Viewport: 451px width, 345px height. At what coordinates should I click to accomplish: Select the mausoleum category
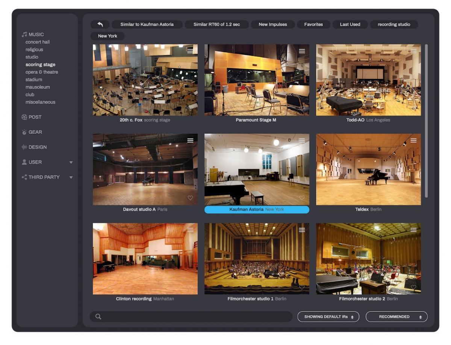tap(38, 87)
